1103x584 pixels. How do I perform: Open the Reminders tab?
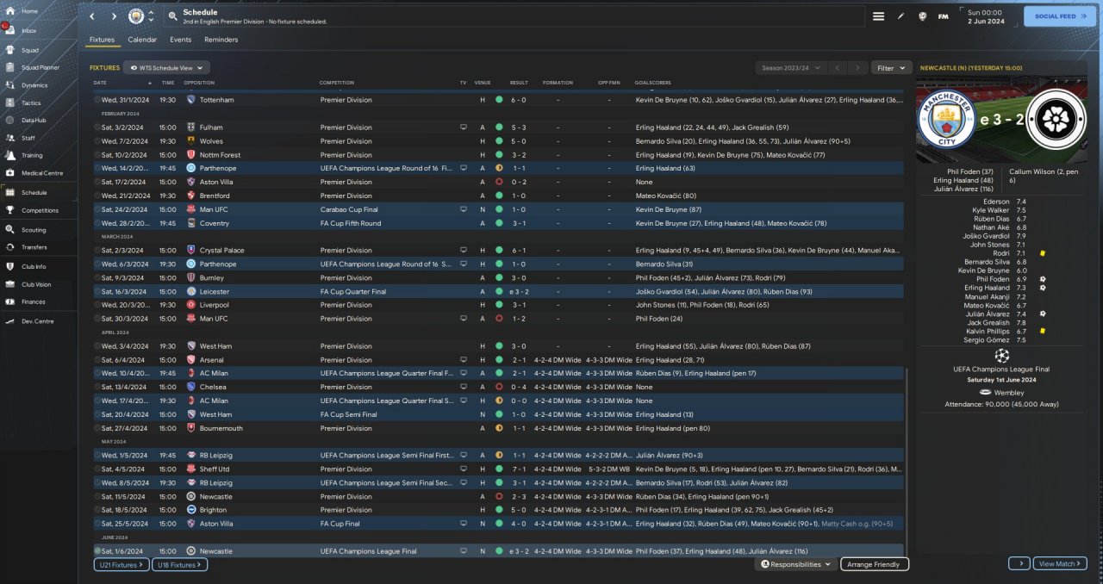tap(221, 40)
